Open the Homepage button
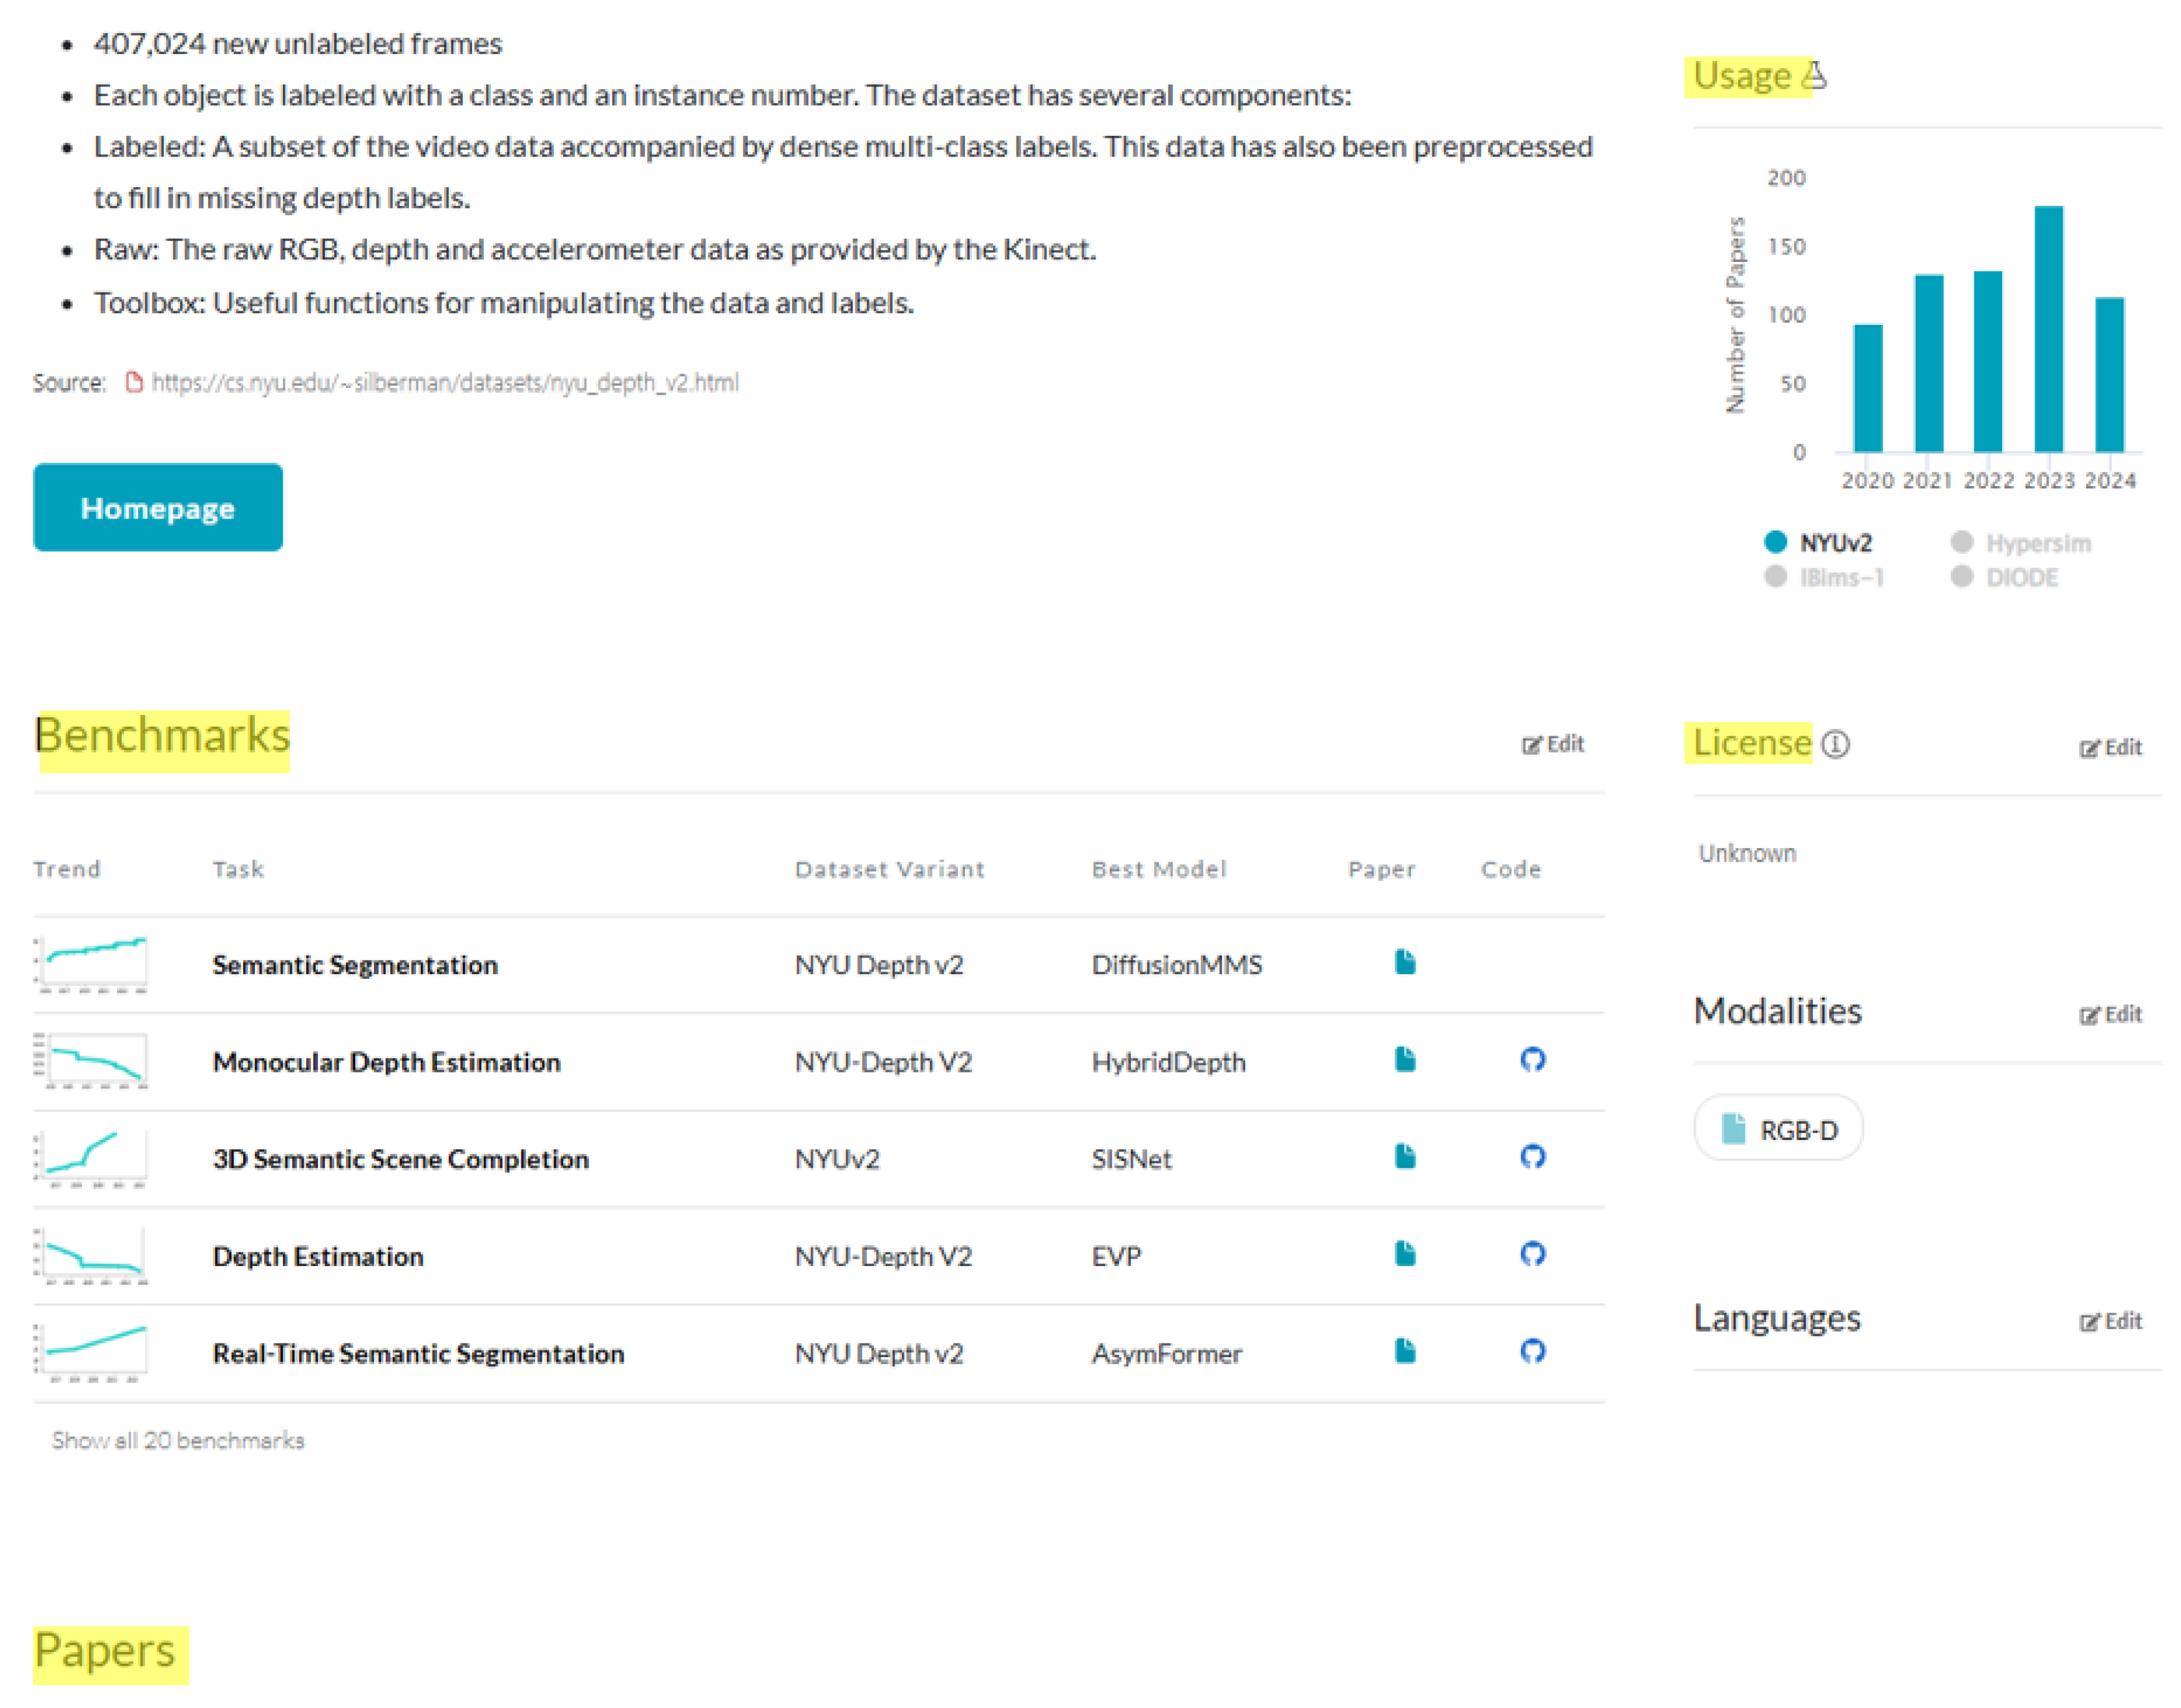Screen dimensions: 2181x1708 coord(158,508)
